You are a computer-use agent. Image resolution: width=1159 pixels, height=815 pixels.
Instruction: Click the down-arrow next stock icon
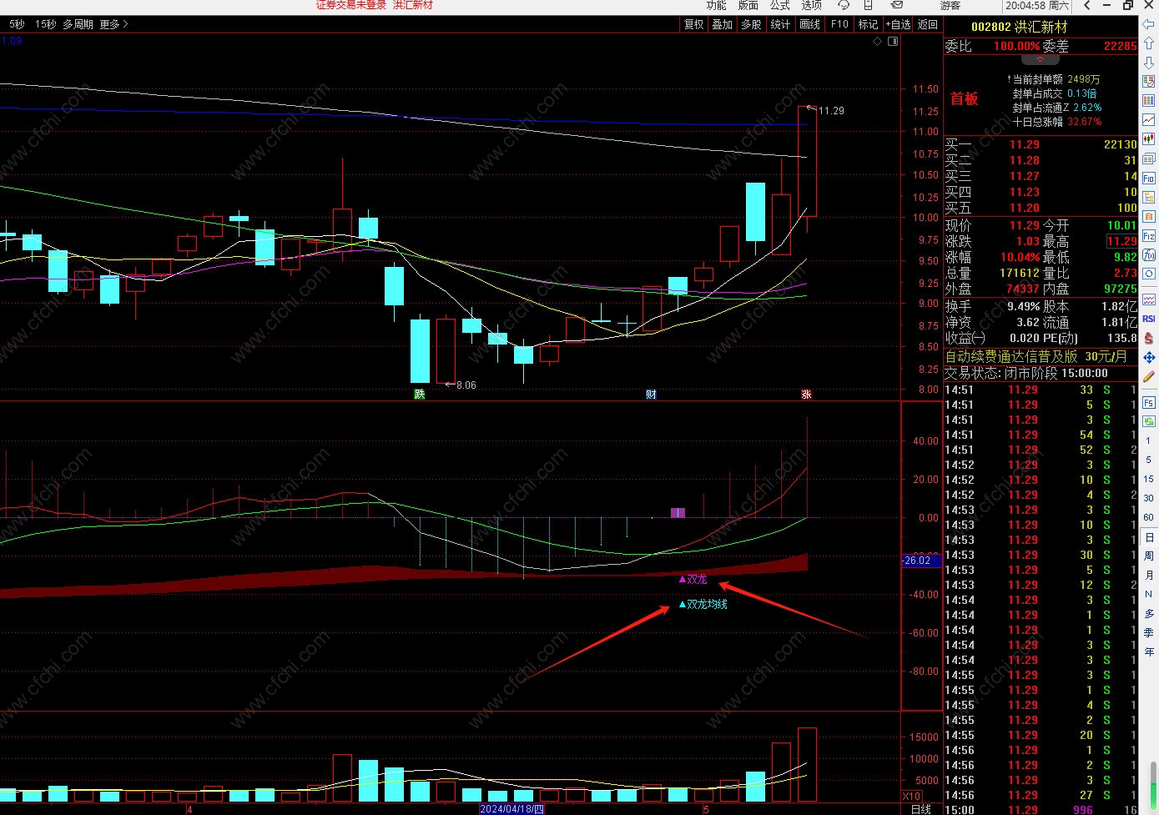coord(1149,63)
